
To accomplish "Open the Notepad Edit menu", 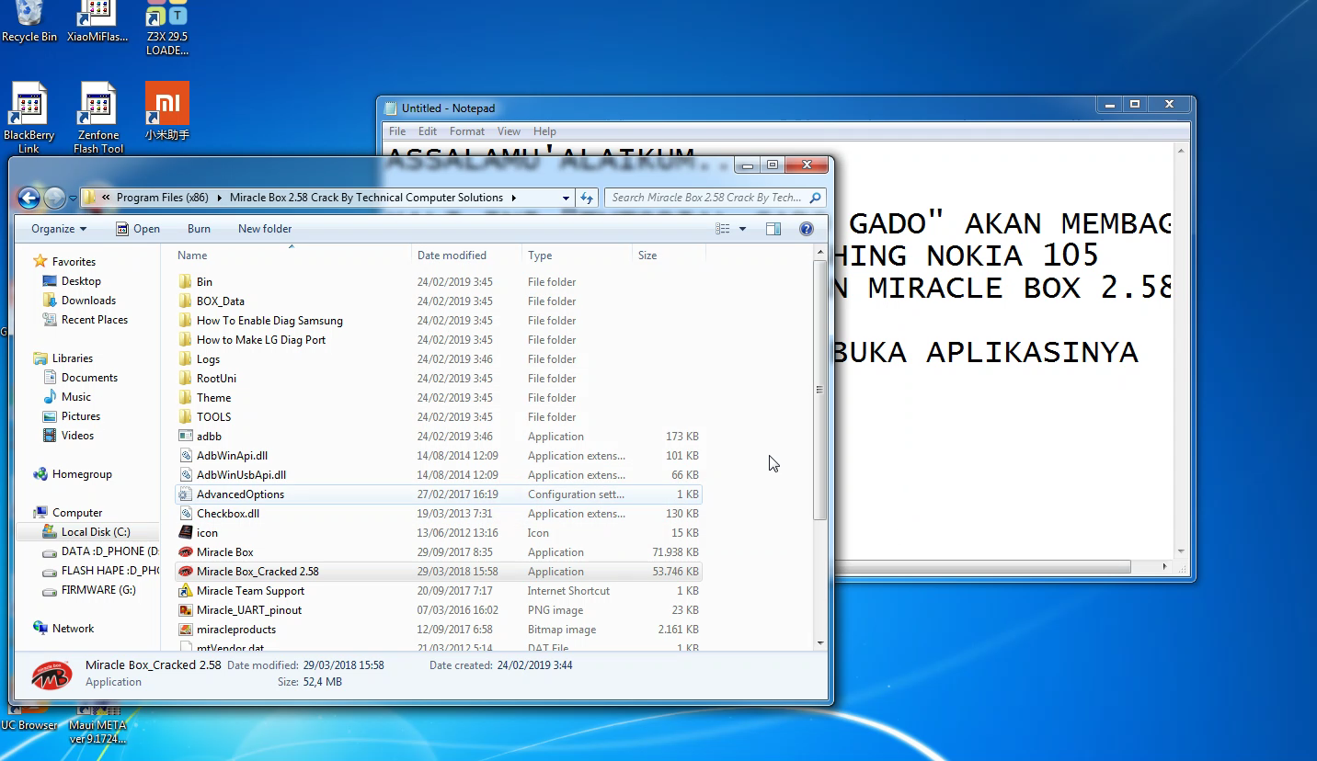I will 428,131.
